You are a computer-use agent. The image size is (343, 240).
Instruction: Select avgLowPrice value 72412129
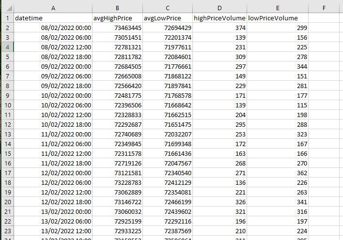pyautogui.click(x=168, y=182)
